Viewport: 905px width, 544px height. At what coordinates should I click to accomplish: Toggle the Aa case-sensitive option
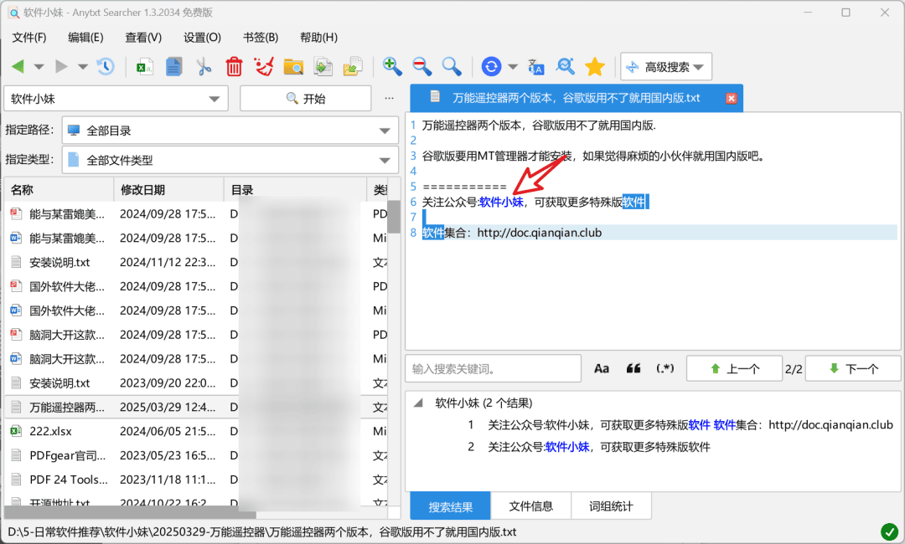click(602, 369)
